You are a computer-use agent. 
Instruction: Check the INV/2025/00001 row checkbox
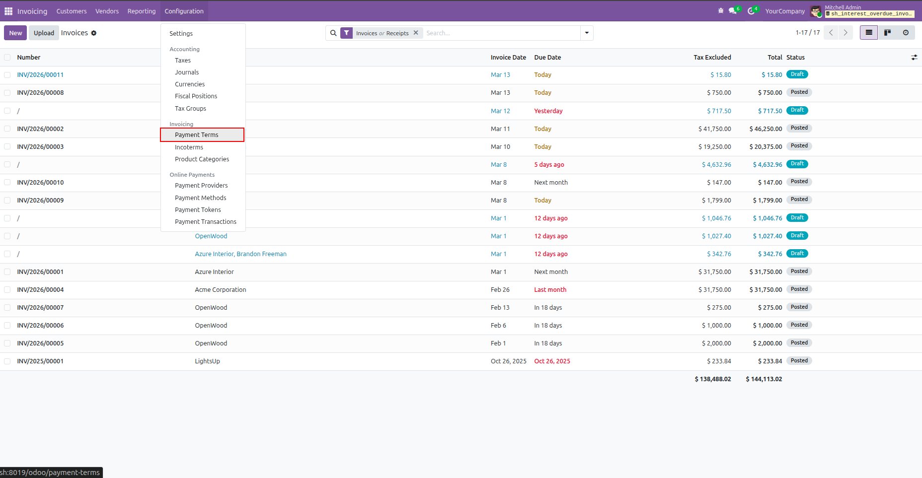coord(7,361)
